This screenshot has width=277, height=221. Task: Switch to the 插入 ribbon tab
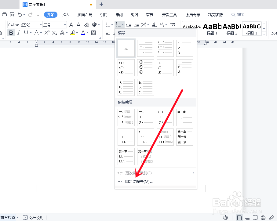(x=67, y=14)
